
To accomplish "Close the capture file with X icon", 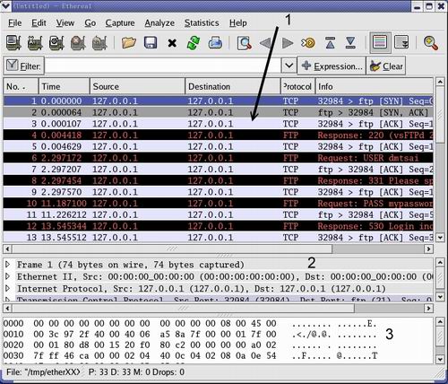I will click(x=172, y=43).
